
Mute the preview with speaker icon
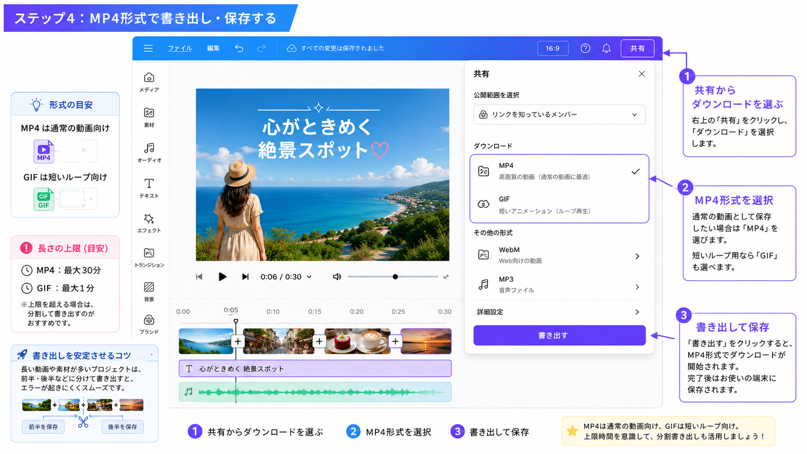pos(337,276)
